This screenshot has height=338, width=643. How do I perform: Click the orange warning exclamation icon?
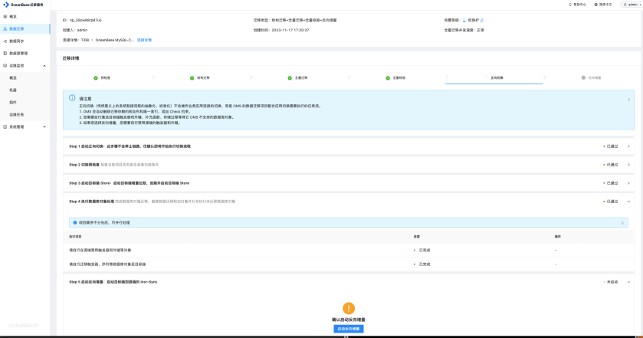tap(349, 308)
